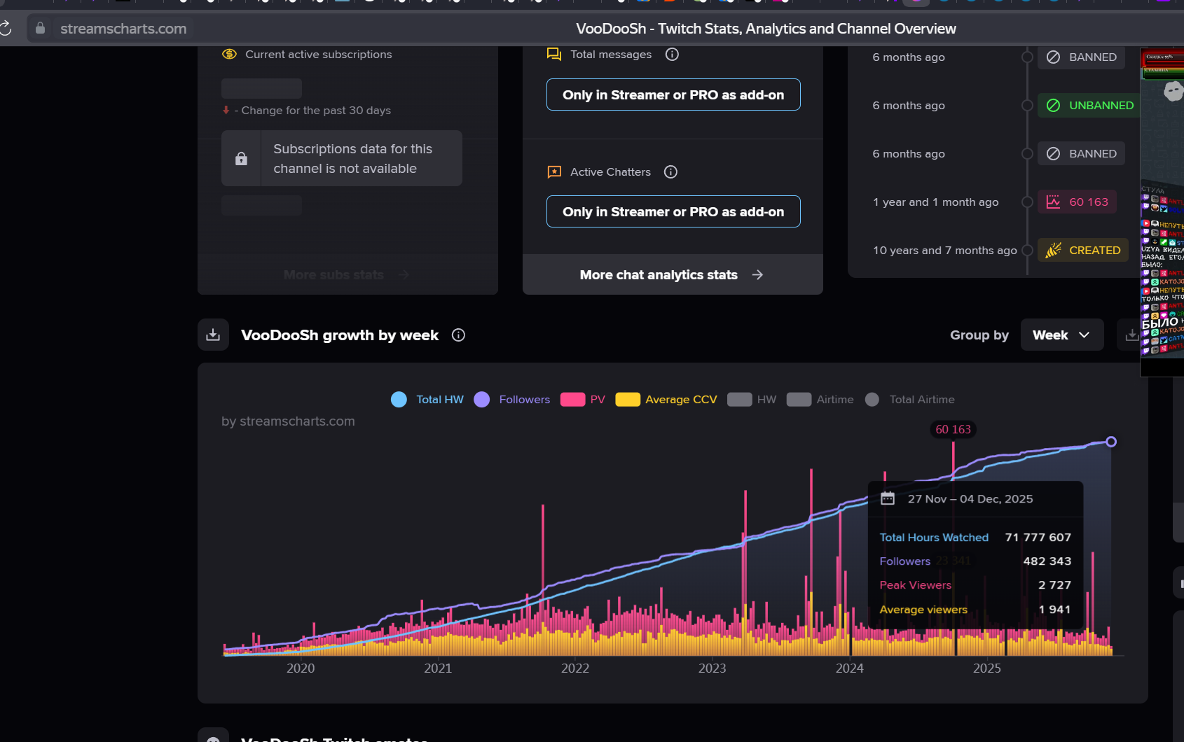This screenshot has height=742, width=1184.
Task: Click the BANNED badge below UNBANNED
Action: (x=1081, y=154)
